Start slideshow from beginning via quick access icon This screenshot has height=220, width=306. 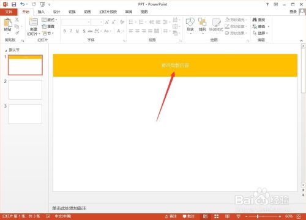click(42, 4)
